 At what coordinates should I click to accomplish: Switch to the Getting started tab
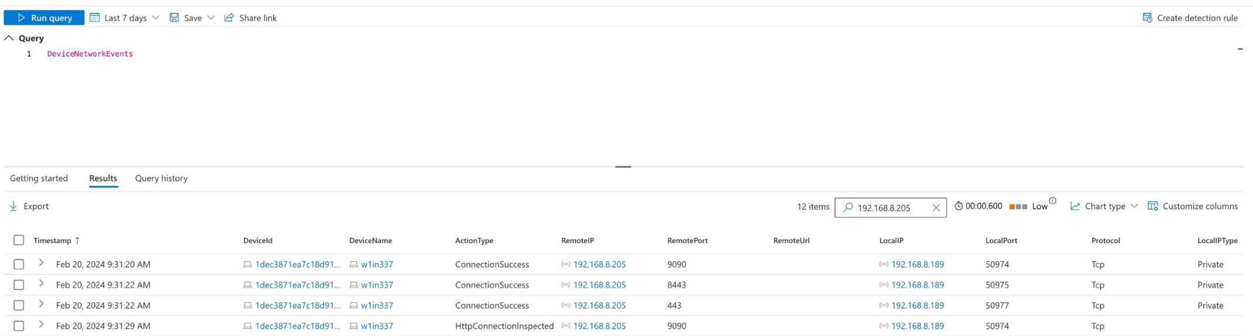pos(39,178)
